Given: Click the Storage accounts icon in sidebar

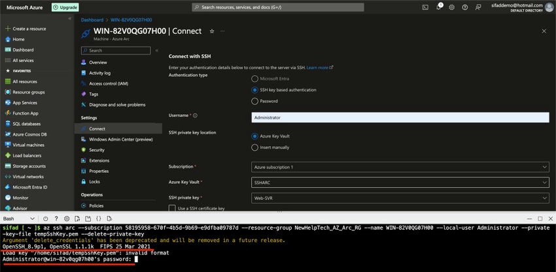Looking at the screenshot, I should pyautogui.click(x=8, y=166).
